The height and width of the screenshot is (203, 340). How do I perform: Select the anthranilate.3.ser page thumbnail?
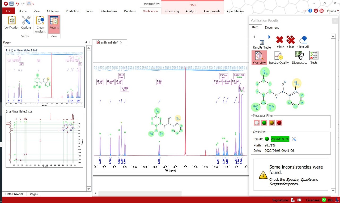coord(44,140)
